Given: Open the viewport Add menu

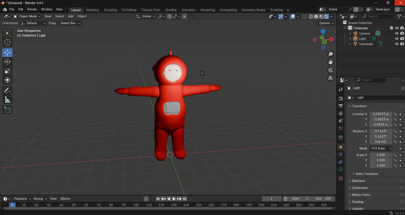Looking at the screenshot, I should [x=71, y=16].
